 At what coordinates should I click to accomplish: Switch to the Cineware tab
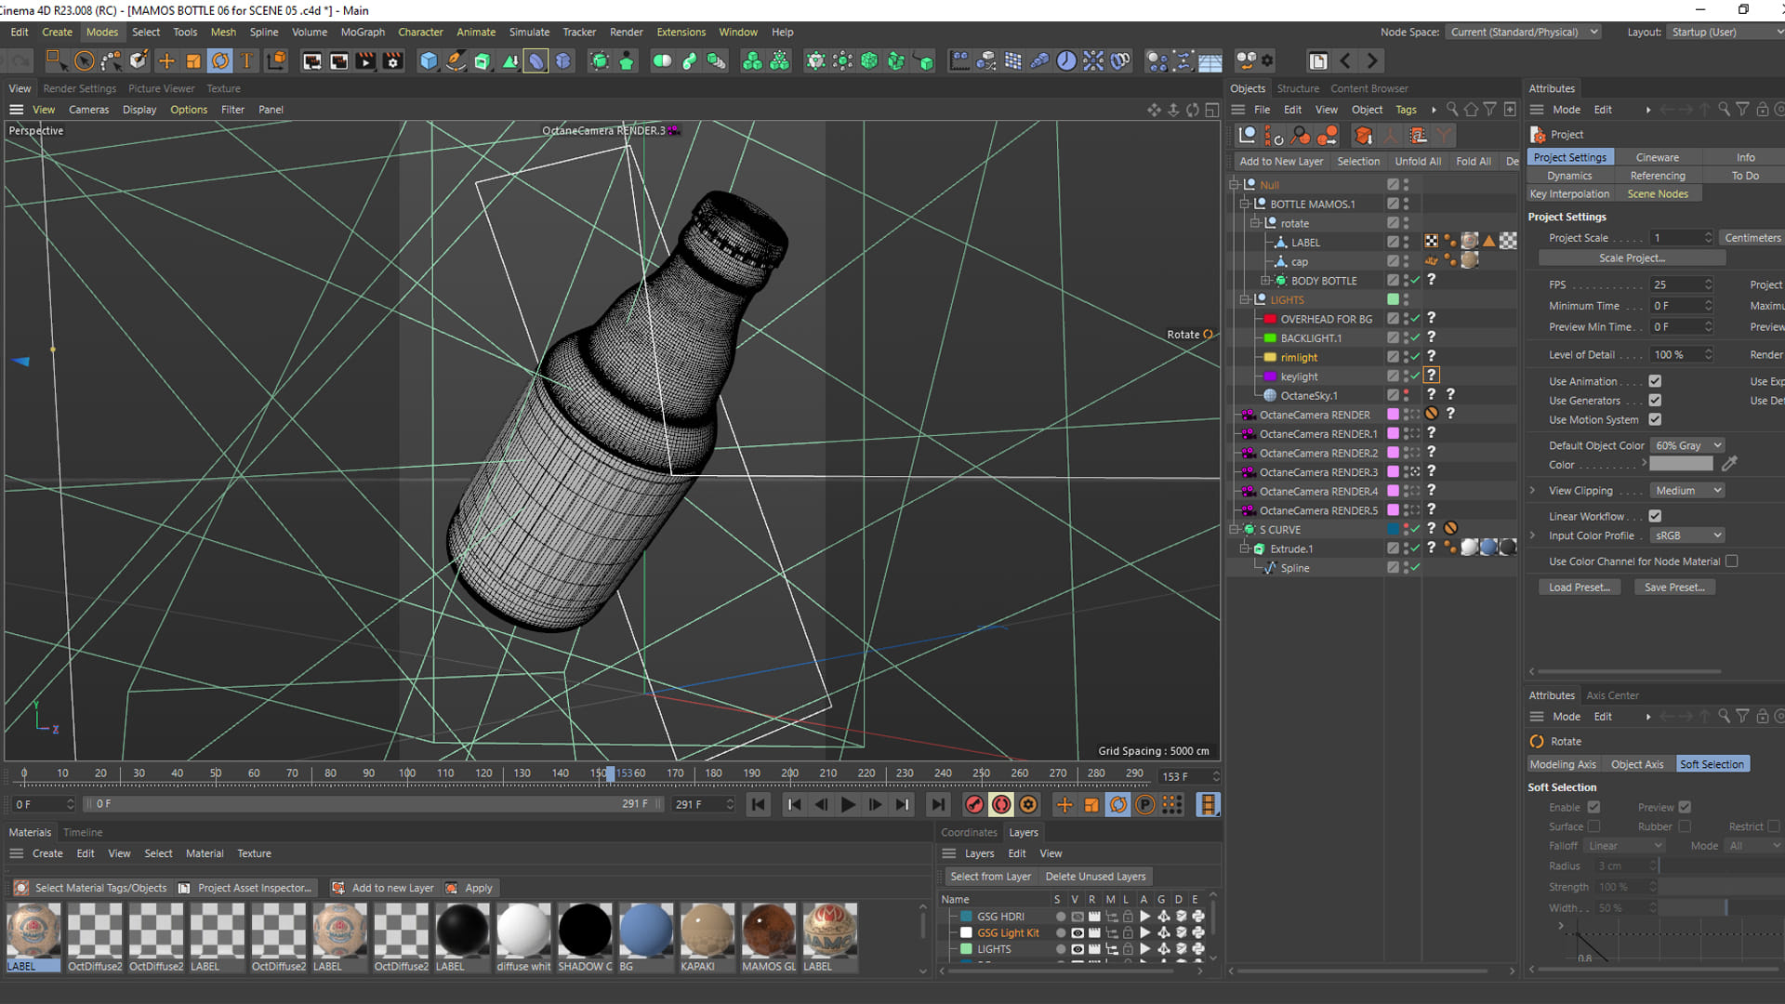click(x=1657, y=157)
